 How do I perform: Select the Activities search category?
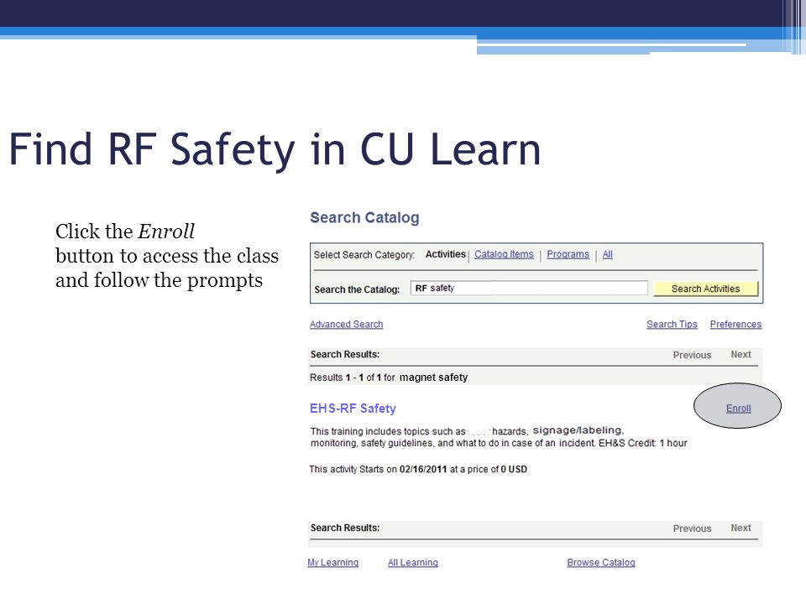445,254
